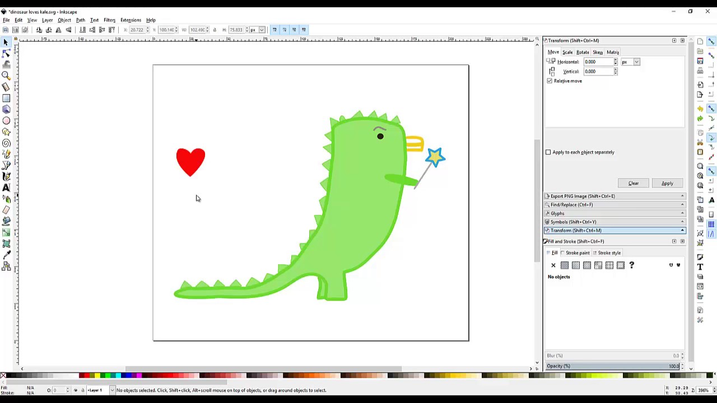Toggle the main enable snapping button

tap(711, 41)
